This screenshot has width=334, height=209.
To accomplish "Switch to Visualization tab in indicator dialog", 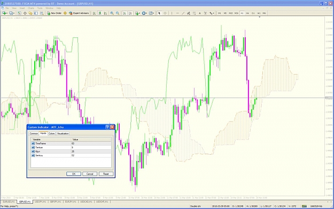I will point(63,133).
